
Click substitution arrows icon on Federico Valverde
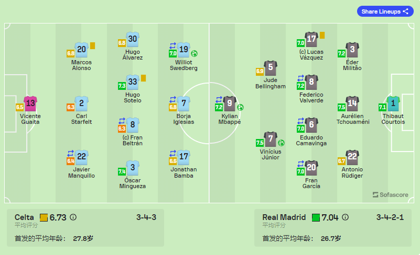300,78
